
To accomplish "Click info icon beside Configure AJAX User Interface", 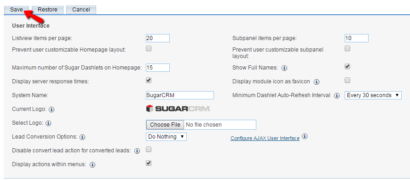I will (x=305, y=137).
